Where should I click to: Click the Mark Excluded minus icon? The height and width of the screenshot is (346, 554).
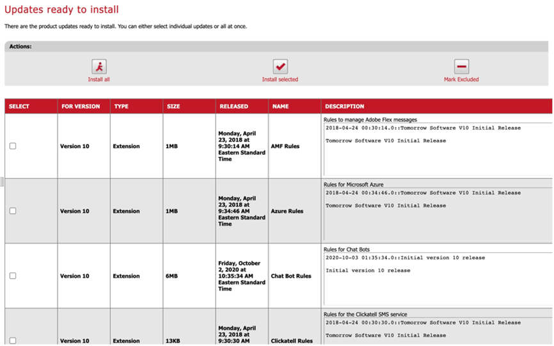461,66
